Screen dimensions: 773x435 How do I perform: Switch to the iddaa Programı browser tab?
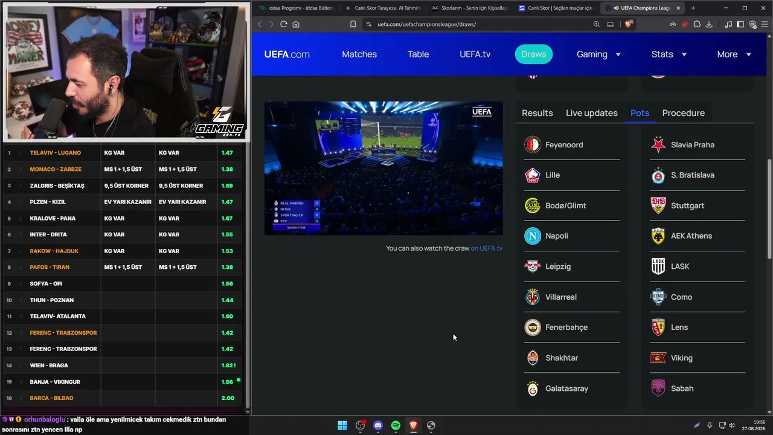pyautogui.click(x=296, y=8)
